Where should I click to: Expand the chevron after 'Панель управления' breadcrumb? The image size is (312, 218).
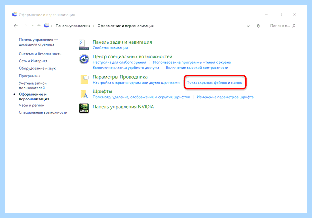click(94, 26)
